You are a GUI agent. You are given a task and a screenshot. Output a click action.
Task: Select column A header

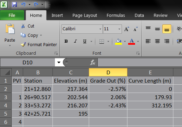(17, 72)
